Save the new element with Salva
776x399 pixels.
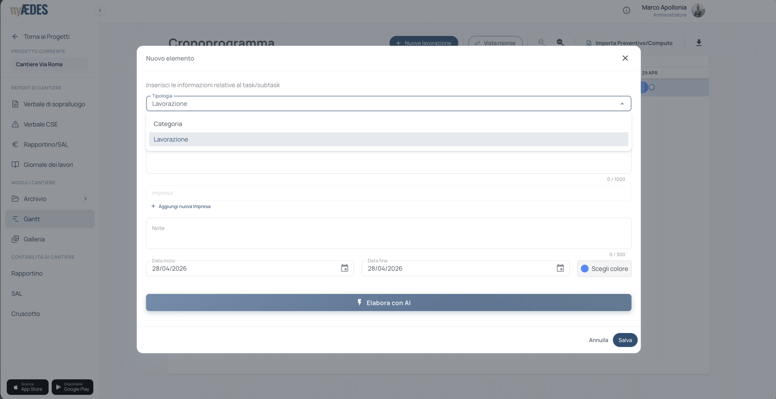coord(625,340)
